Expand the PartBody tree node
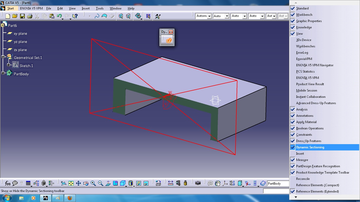 click(x=3, y=73)
